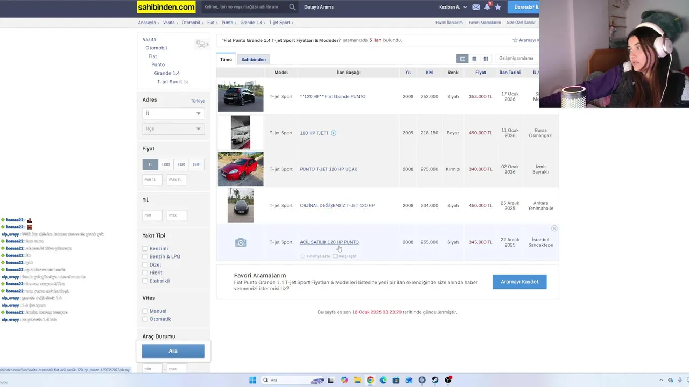The image size is (689, 387).
Task: Enable the Benzinli fuel type checkbox
Action: 145,248
